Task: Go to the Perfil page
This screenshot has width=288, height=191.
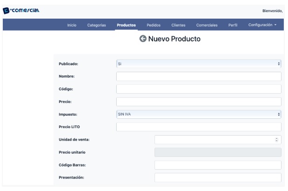Action: tap(233, 25)
